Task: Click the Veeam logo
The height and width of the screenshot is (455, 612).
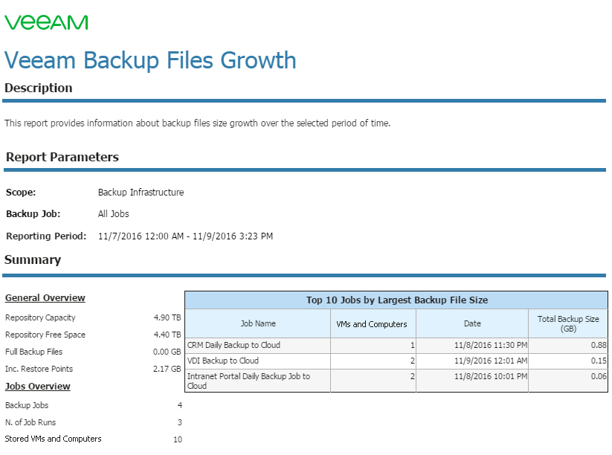Action: tap(46, 22)
